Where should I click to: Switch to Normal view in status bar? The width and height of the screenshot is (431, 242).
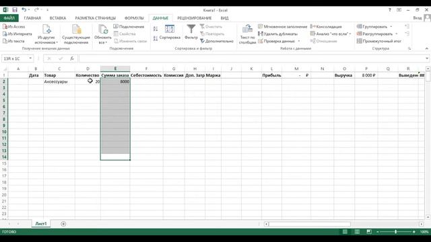pyautogui.click(x=345, y=232)
